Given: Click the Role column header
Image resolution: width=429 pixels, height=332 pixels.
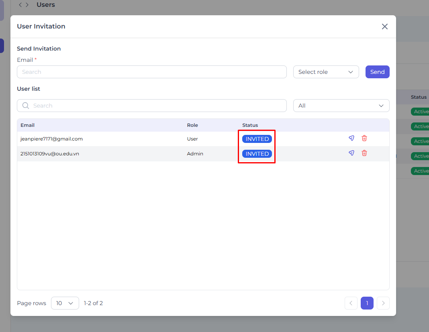Looking at the screenshot, I should pos(192,125).
